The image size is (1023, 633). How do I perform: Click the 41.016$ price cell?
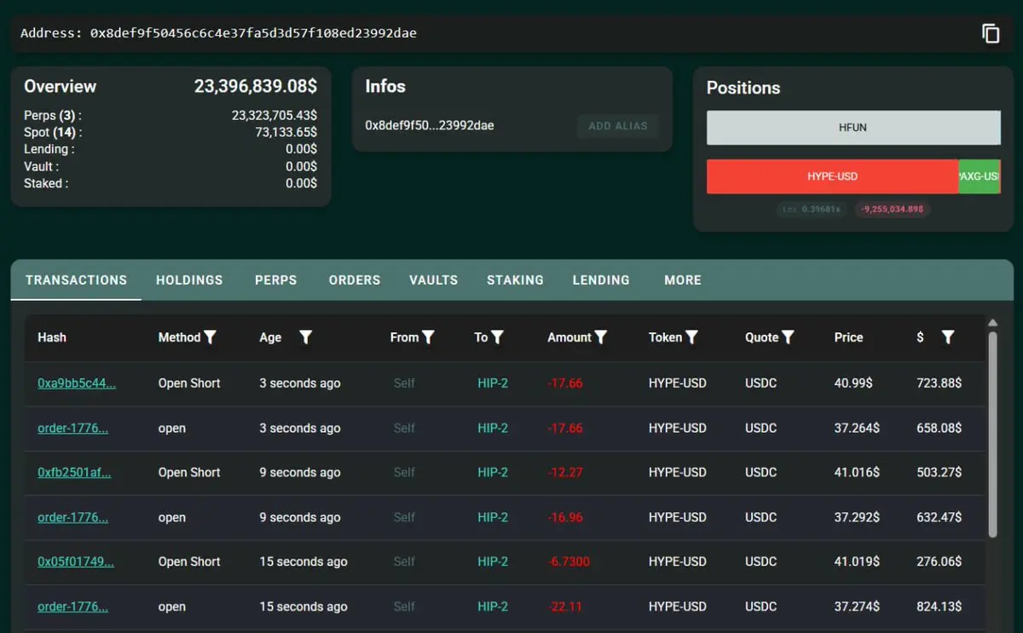[856, 473]
